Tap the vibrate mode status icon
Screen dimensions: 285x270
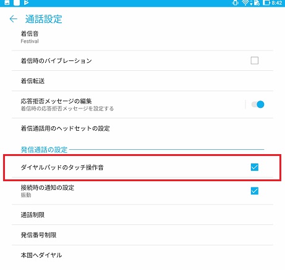pyautogui.click(x=235, y=3)
